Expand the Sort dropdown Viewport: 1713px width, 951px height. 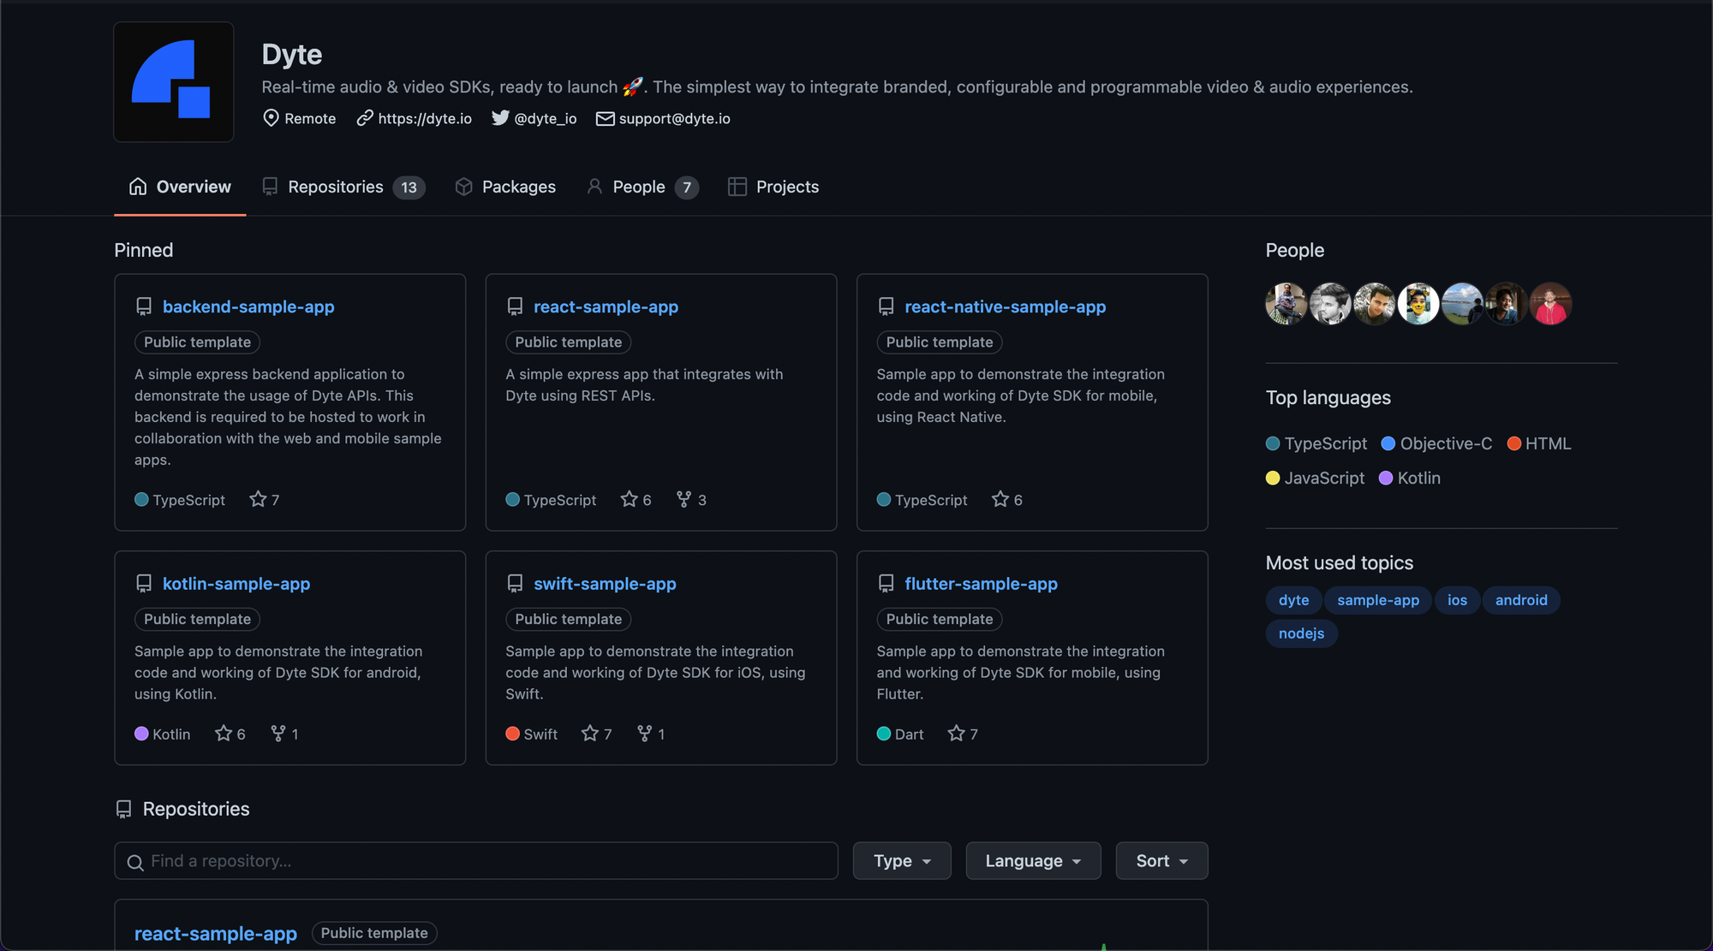coord(1161,860)
